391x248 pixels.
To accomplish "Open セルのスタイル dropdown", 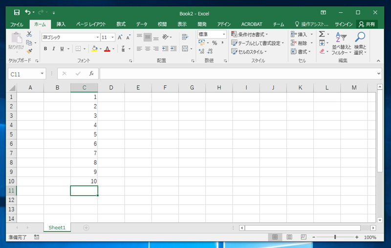I will (249, 52).
